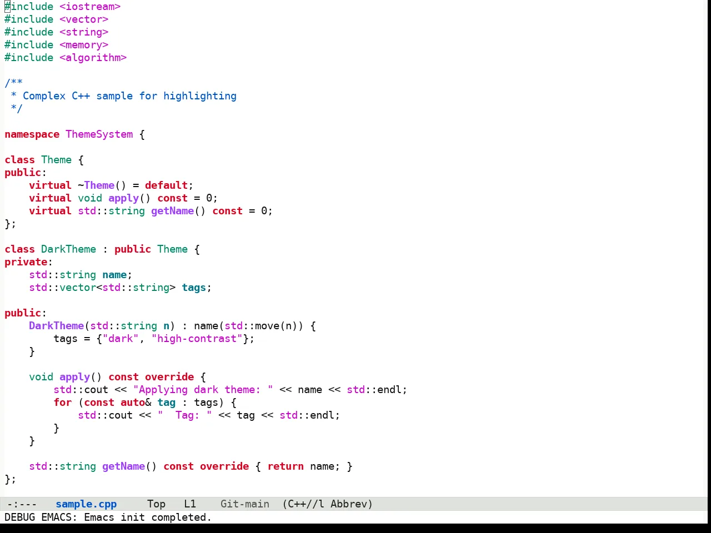The image size is (711, 533).
Task: Click the buffer status dashes in mode line
Action: click(22, 504)
